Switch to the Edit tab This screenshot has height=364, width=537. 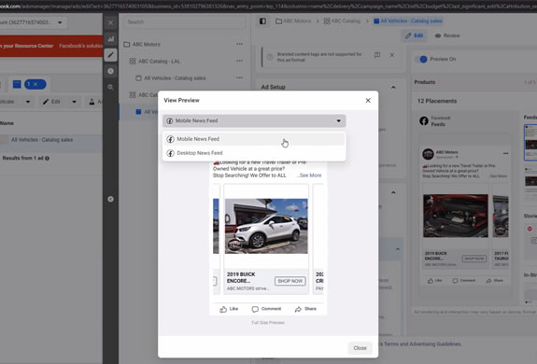pos(414,35)
